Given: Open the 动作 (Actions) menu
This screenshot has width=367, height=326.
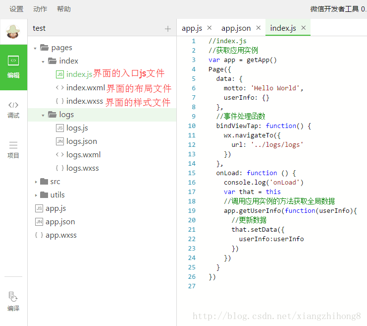Looking at the screenshot, I should (x=40, y=9).
